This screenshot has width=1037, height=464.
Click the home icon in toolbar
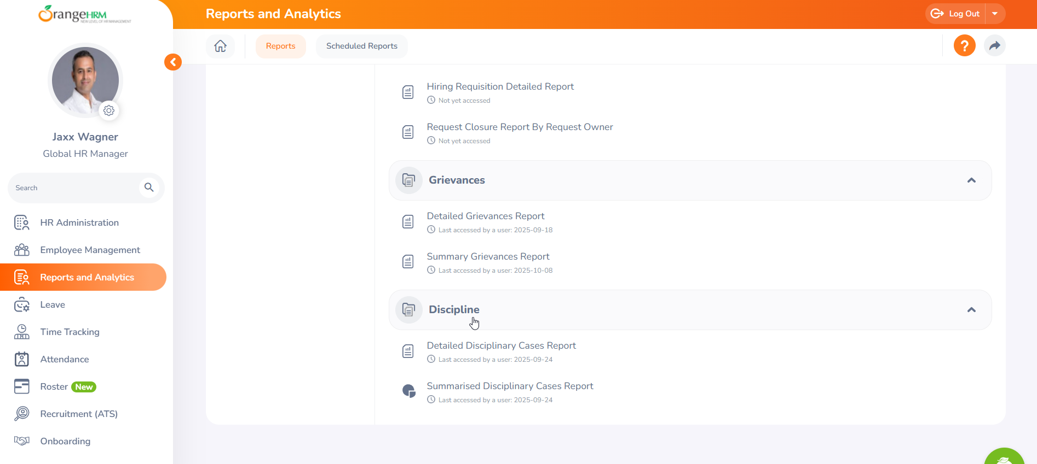pos(220,46)
